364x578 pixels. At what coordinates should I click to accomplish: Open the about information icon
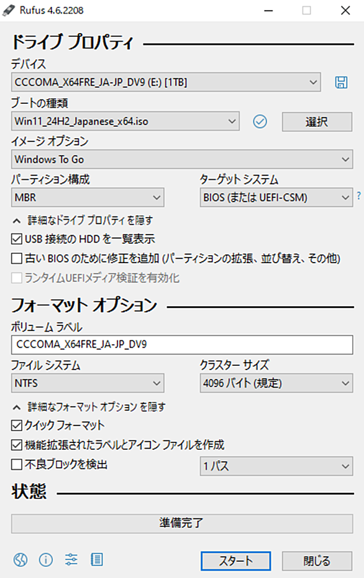pyautogui.click(x=45, y=559)
